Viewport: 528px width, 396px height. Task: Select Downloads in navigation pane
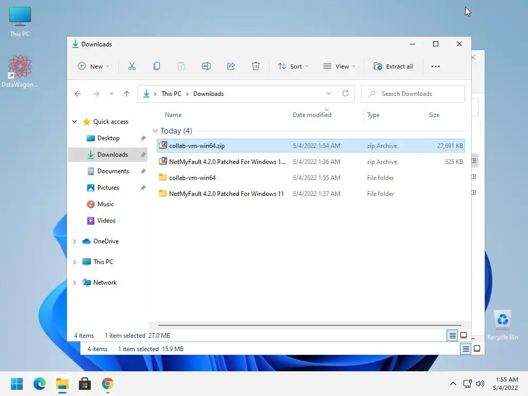pyautogui.click(x=108, y=155)
